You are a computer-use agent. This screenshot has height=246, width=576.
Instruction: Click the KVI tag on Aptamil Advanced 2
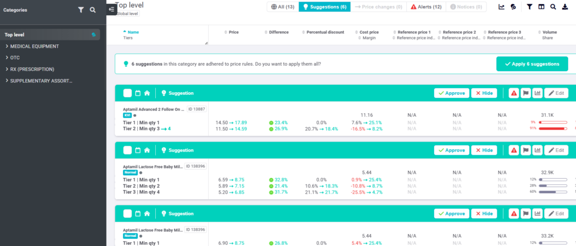(x=128, y=115)
